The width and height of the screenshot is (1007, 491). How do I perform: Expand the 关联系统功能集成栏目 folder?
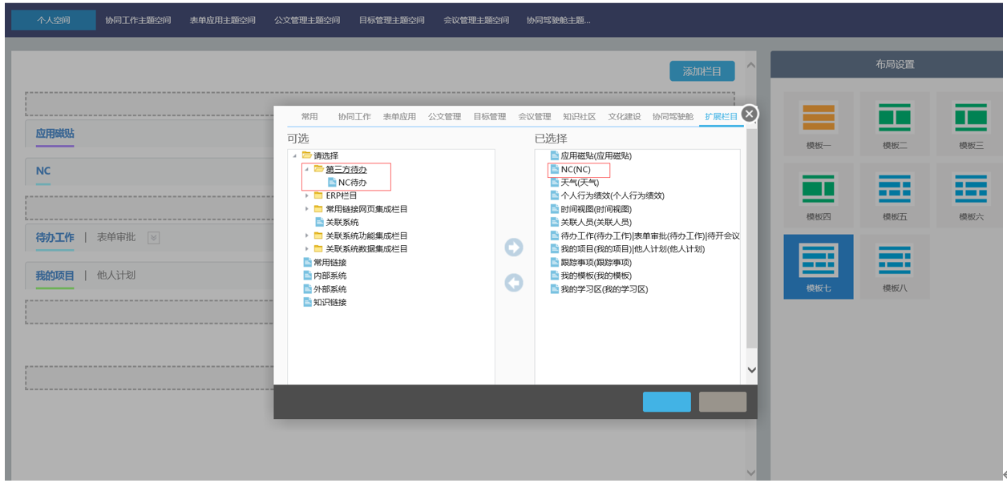[306, 235]
